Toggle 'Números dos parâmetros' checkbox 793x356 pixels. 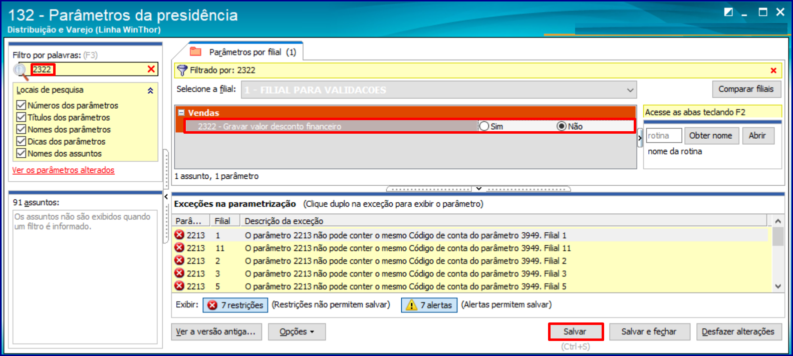coord(21,105)
